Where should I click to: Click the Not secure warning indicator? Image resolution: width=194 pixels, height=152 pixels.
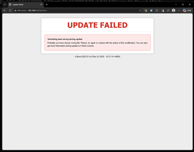pyautogui.click(x=20, y=10)
